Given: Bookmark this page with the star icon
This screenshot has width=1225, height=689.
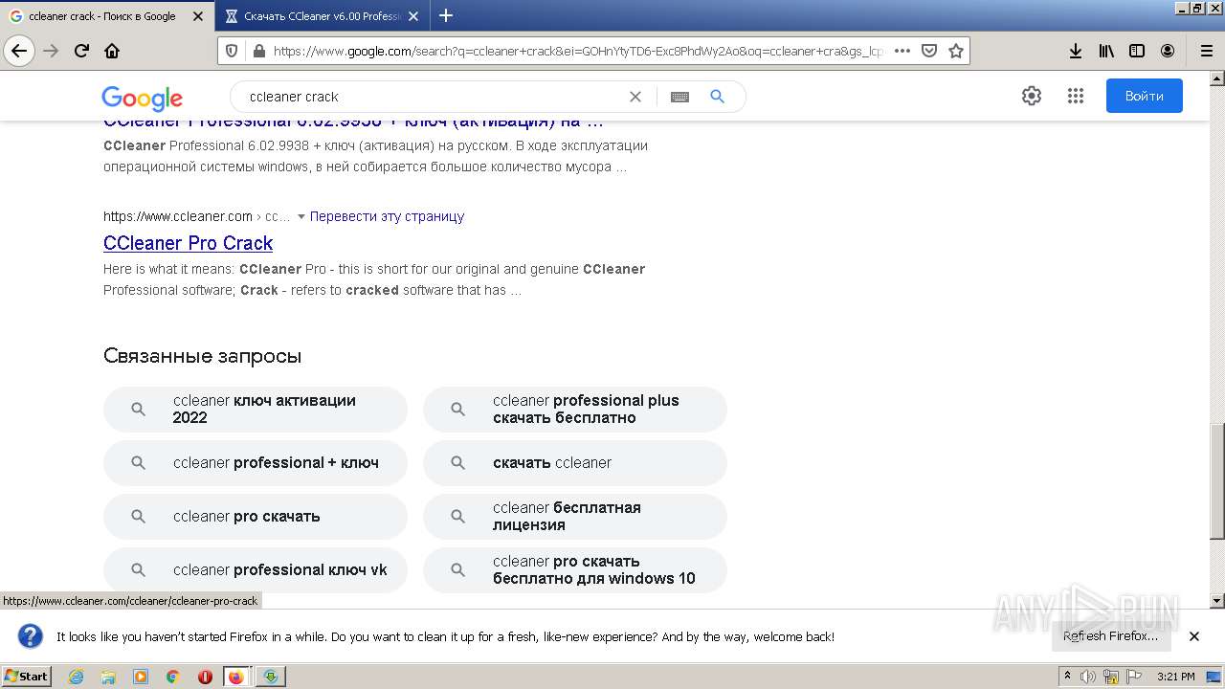Looking at the screenshot, I should 955,51.
